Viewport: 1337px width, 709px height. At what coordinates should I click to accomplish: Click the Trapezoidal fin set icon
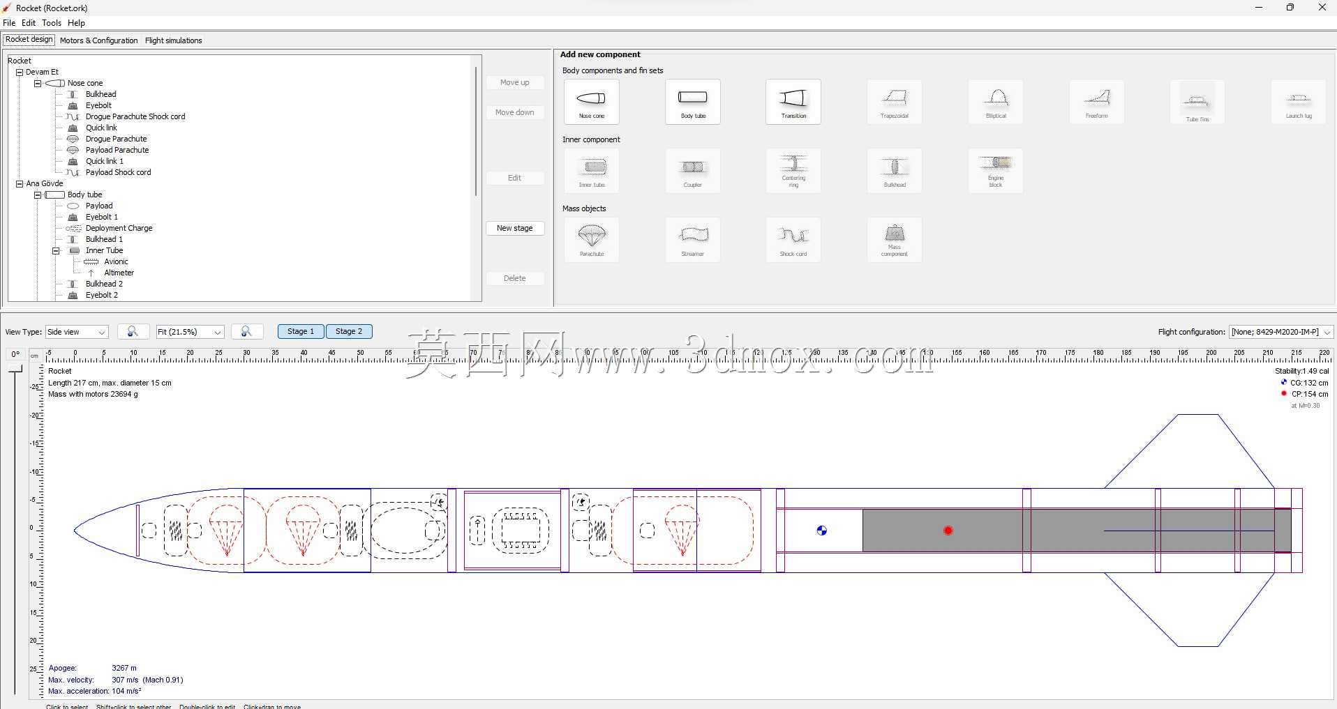(x=895, y=102)
